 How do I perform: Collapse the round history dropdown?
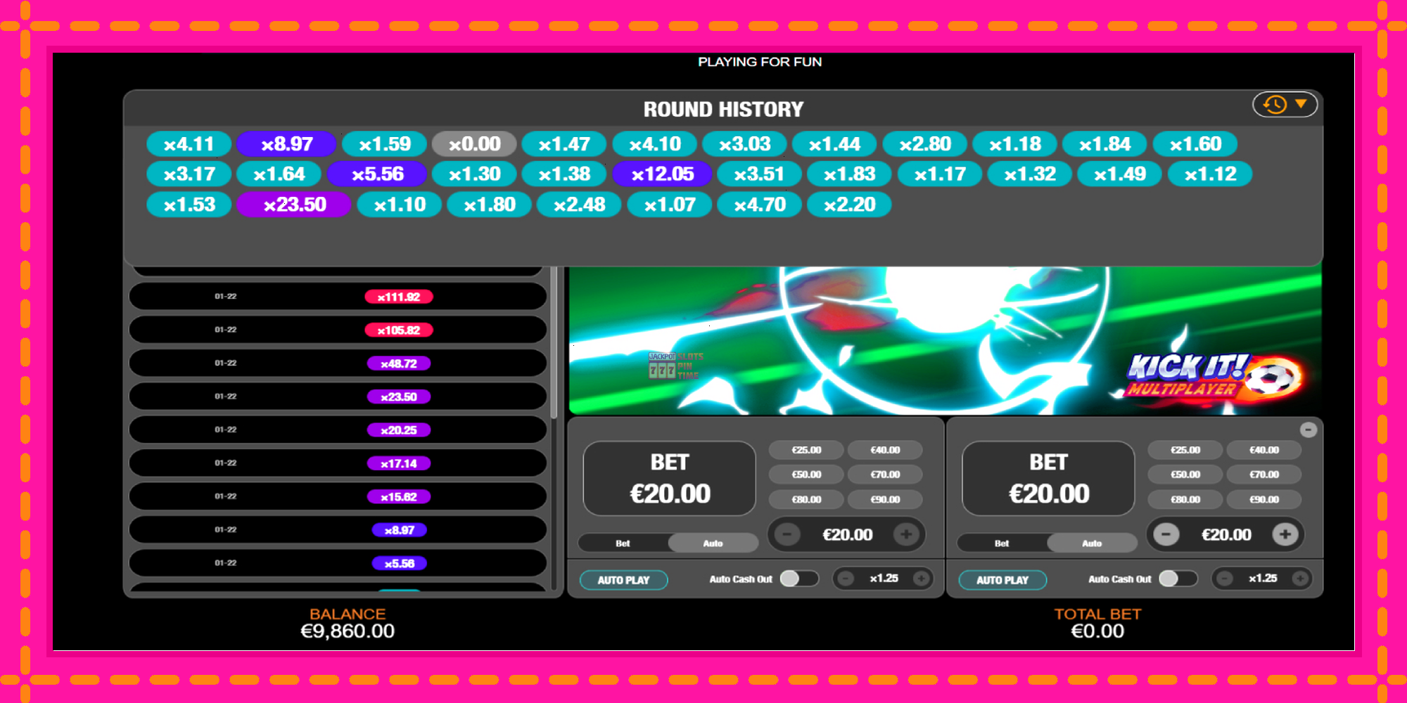pos(1285,105)
